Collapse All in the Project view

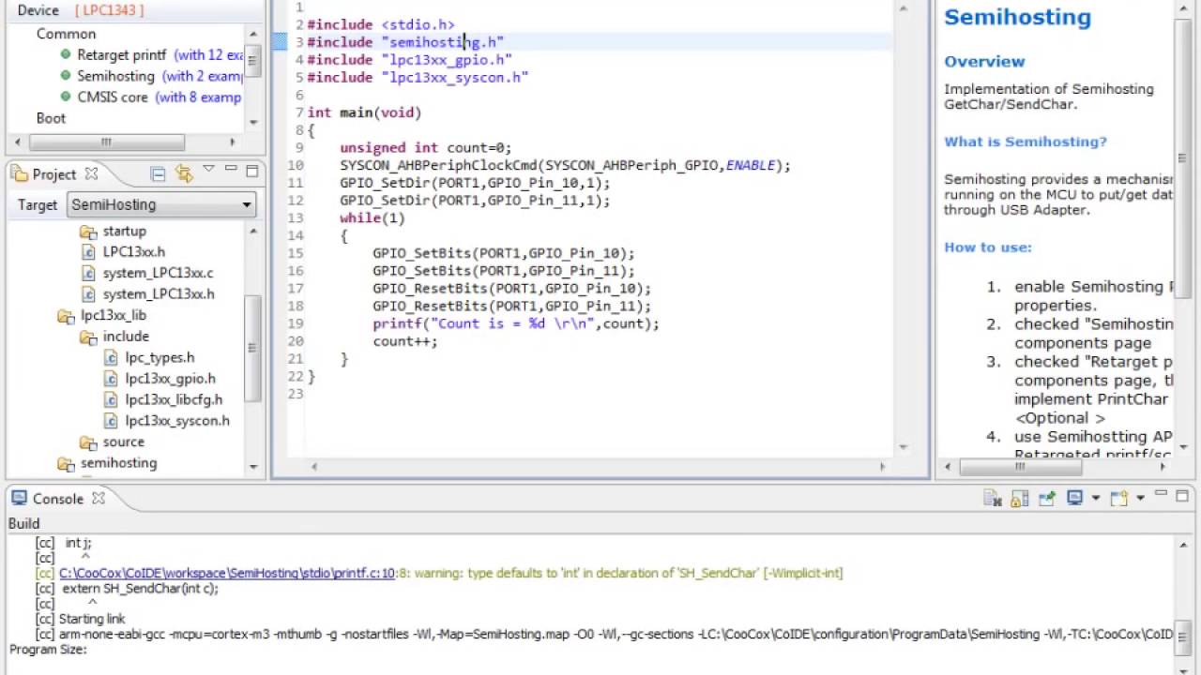click(158, 173)
